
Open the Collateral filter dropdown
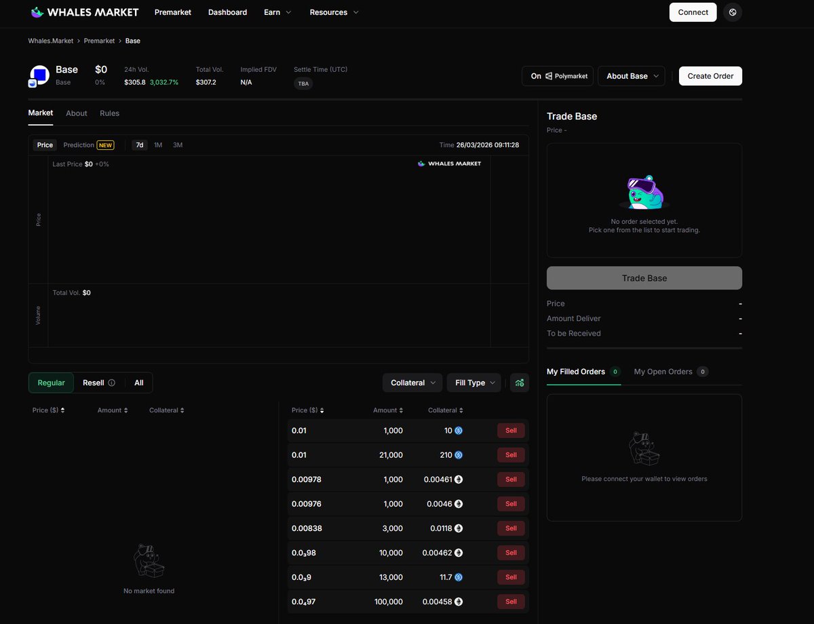[412, 383]
